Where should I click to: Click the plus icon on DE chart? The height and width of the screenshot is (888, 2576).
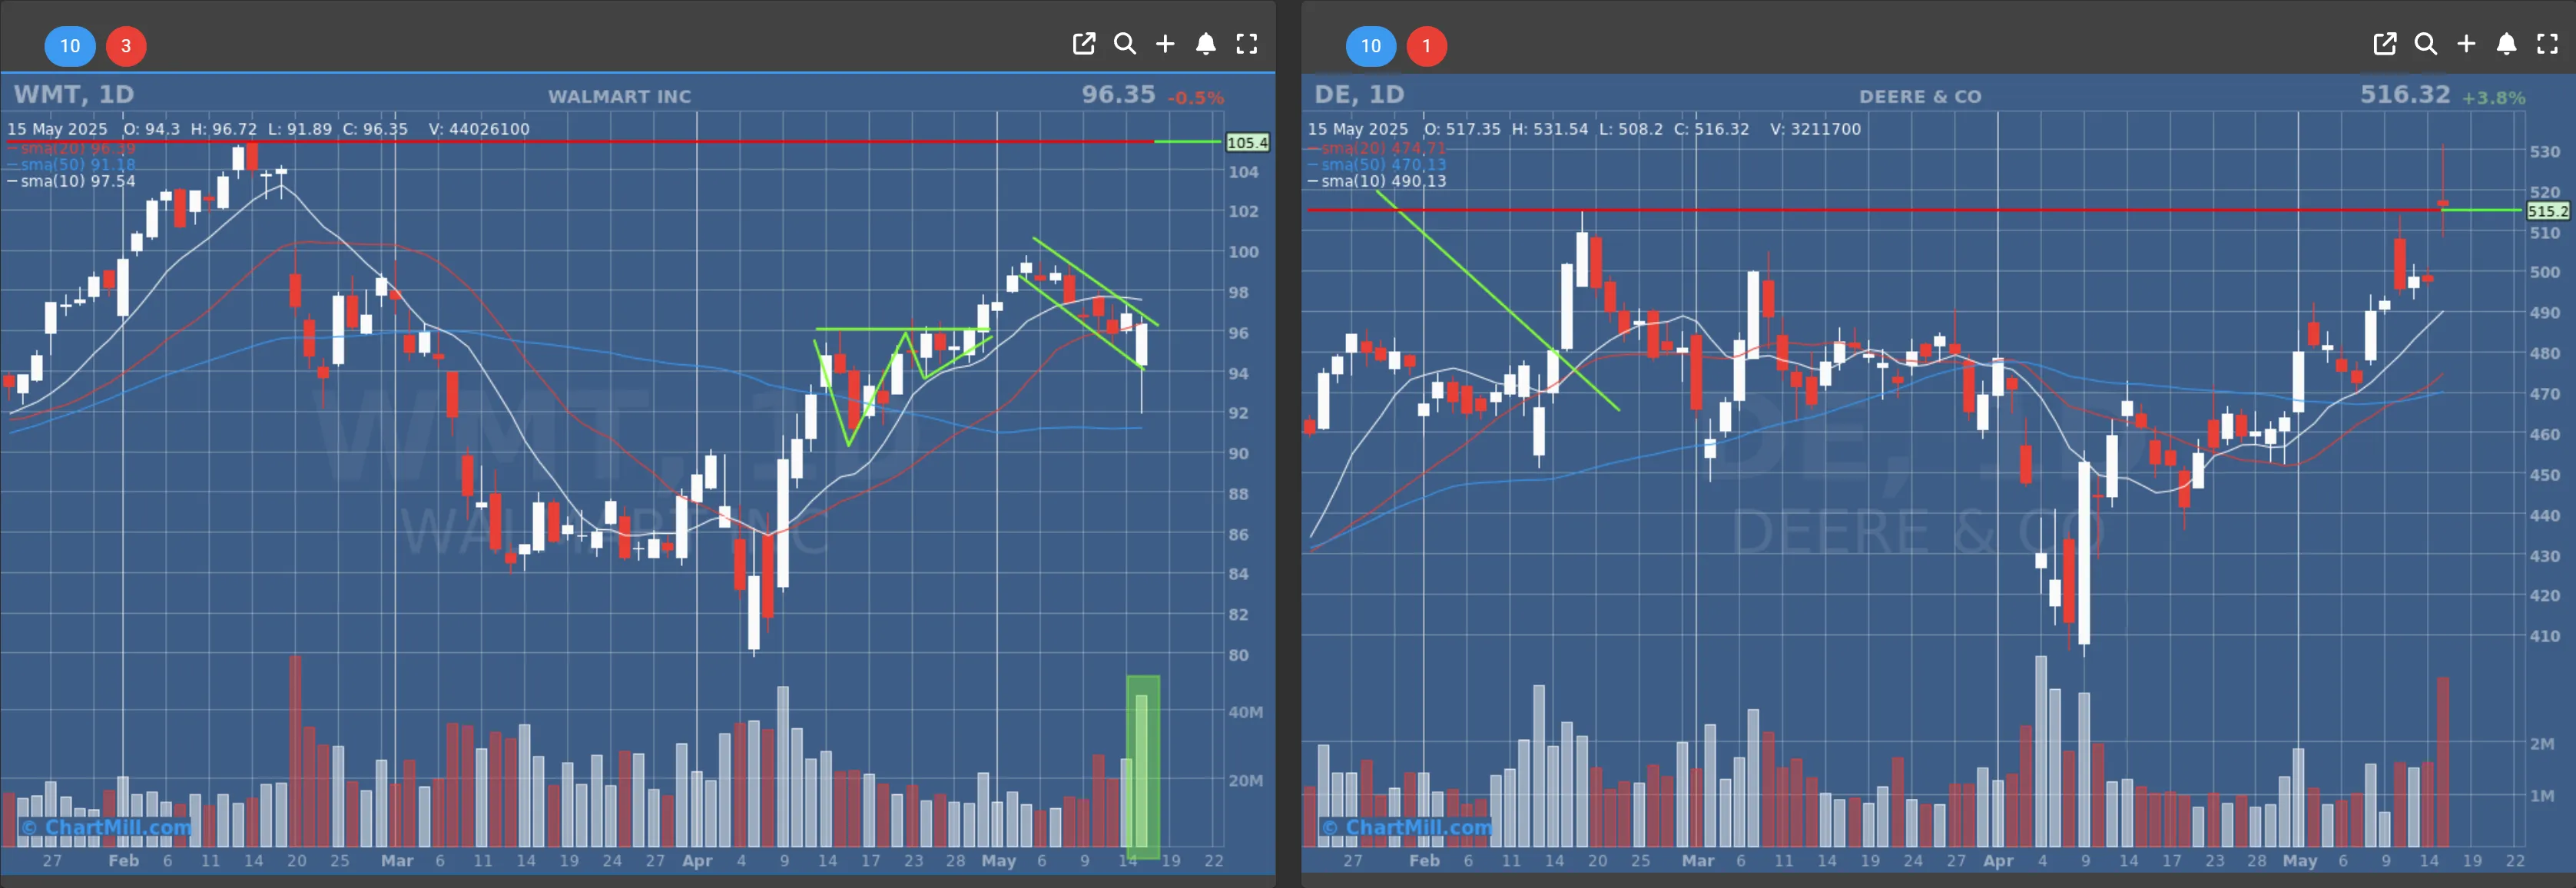[x=2466, y=44]
